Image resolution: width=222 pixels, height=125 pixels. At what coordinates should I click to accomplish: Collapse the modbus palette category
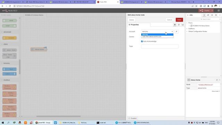7,80
